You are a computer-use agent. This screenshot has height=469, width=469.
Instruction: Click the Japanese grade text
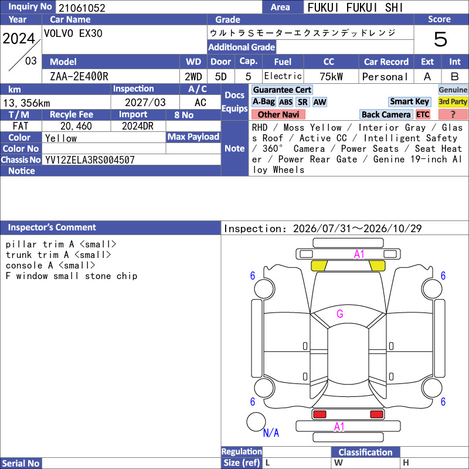(303, 33)
